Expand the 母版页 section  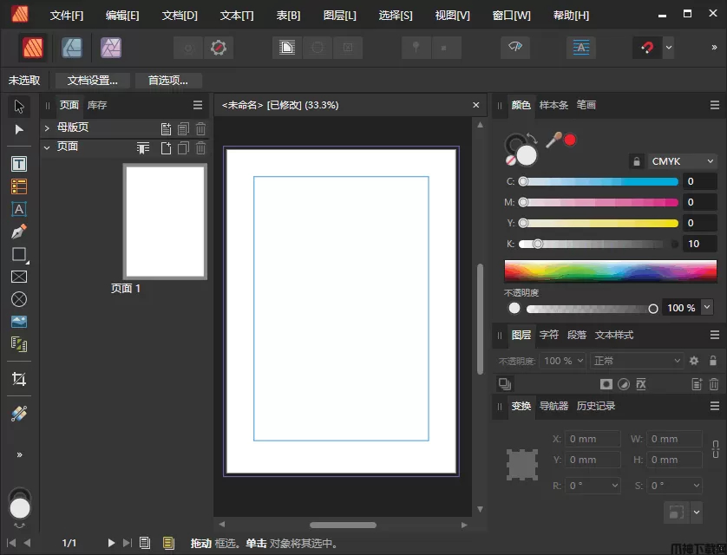(x=47, y=128)
